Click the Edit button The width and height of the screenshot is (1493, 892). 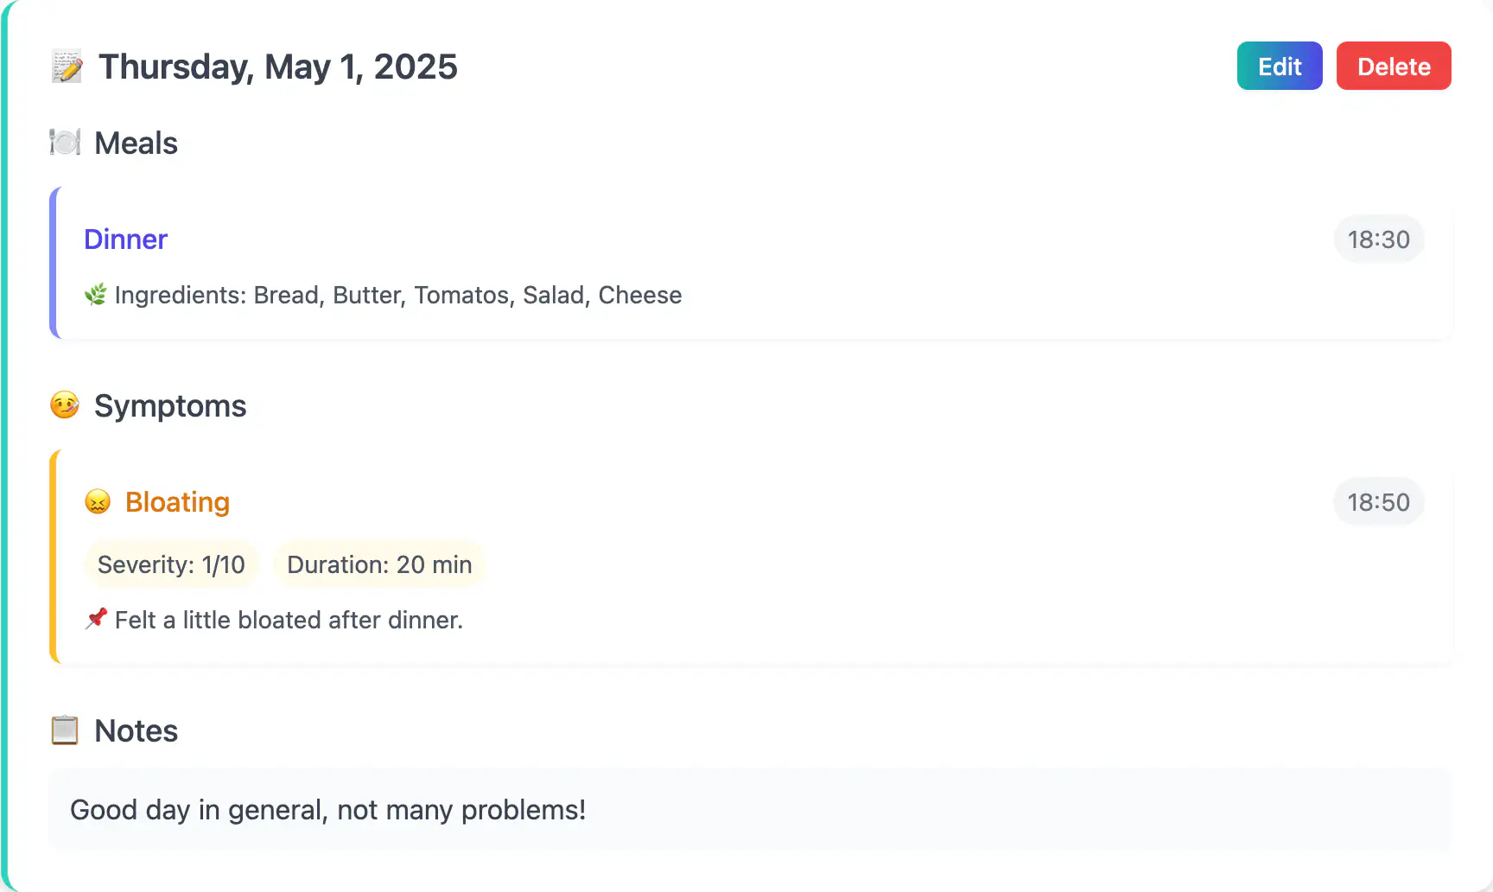point(1280,66)
